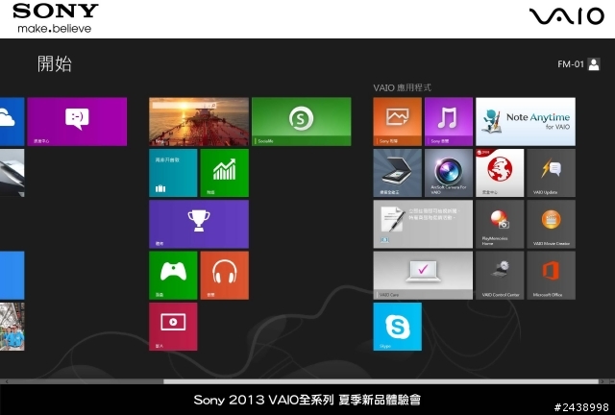Open the teal Travel tile with suitcase

click(173, 173)
